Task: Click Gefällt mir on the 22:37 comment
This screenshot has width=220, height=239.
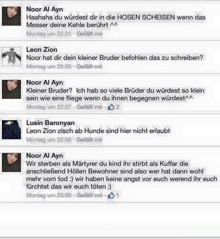Action: tap(90, 107)
